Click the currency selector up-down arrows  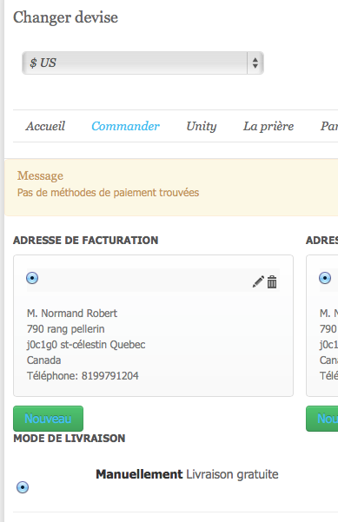click(x=255, y=63)
